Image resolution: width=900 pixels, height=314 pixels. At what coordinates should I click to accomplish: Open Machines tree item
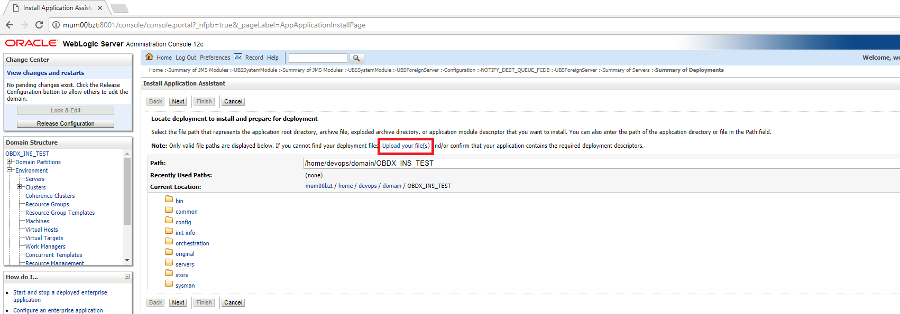[37, 221]
